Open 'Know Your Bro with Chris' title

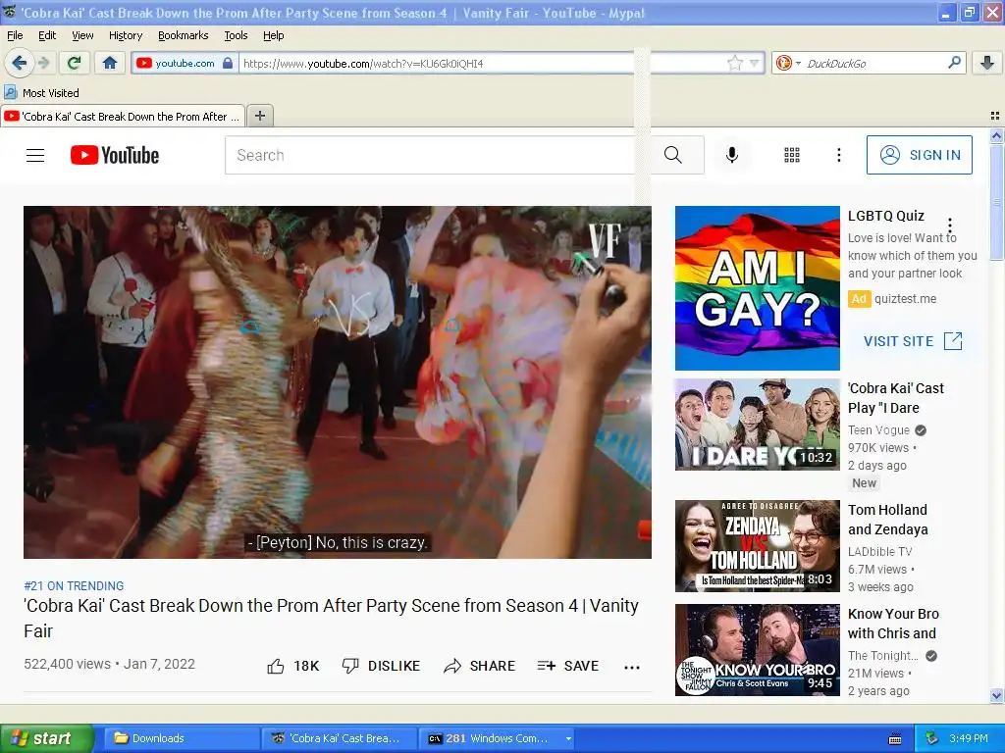893,623
